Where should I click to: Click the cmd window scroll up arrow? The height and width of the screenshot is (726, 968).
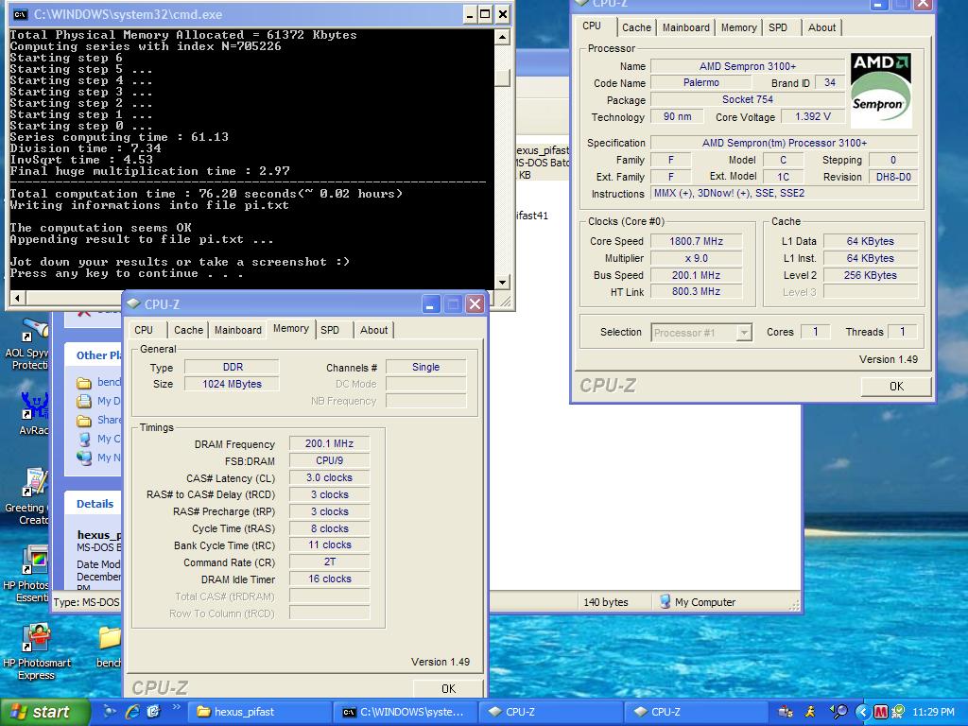pyautogui.click(x=502, y=37)
